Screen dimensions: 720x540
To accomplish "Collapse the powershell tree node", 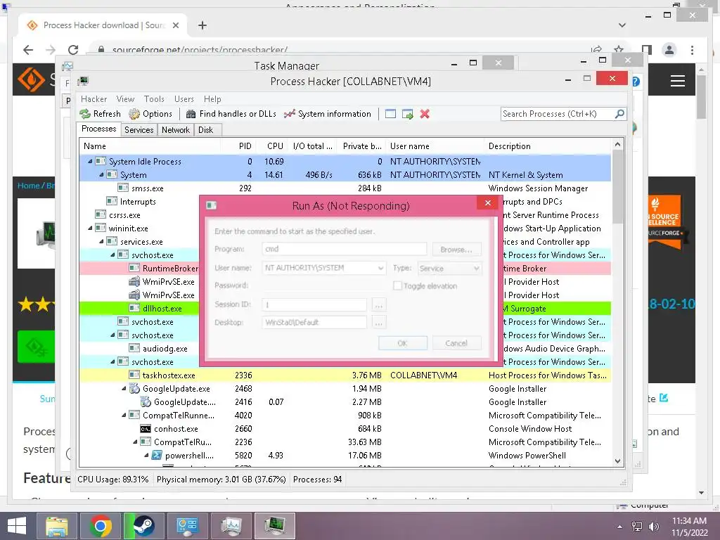I will coord(146,456).
